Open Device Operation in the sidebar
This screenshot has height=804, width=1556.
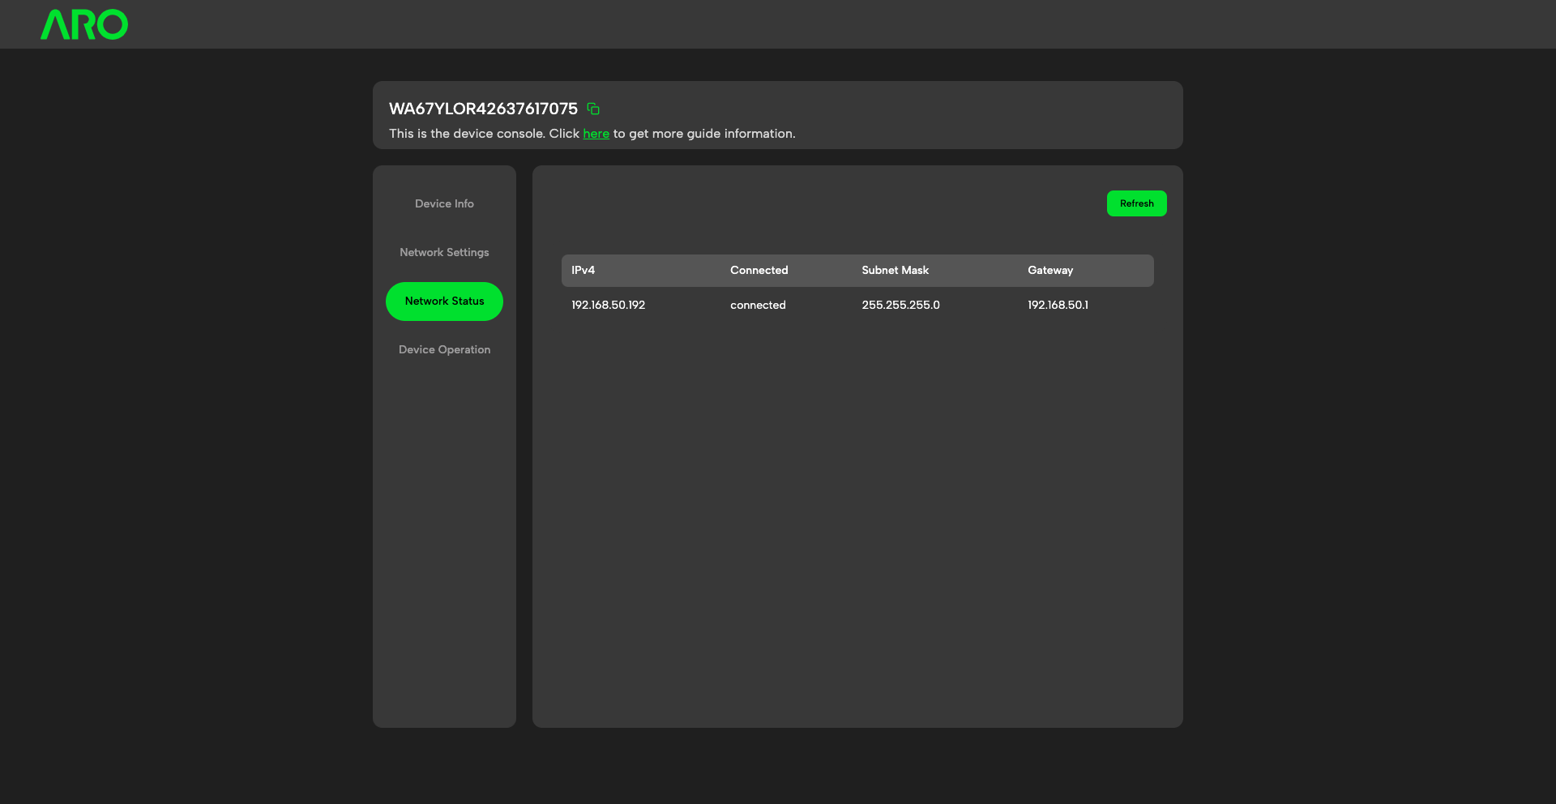click(x=444, y=349)
